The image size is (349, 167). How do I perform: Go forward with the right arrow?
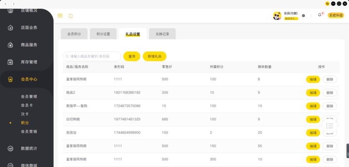point(14,4)
